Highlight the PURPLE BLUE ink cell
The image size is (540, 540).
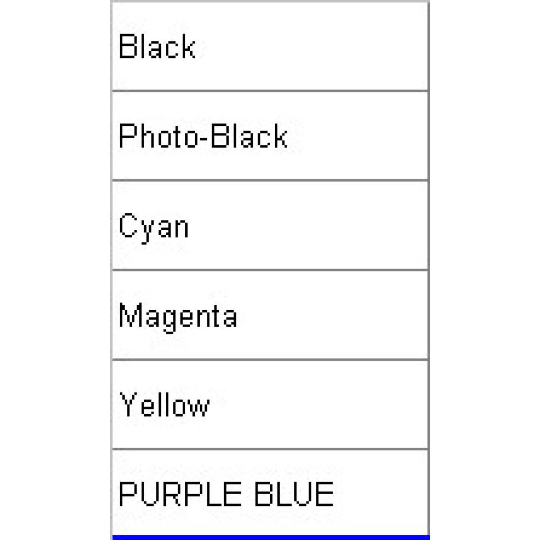coord(271,493)
